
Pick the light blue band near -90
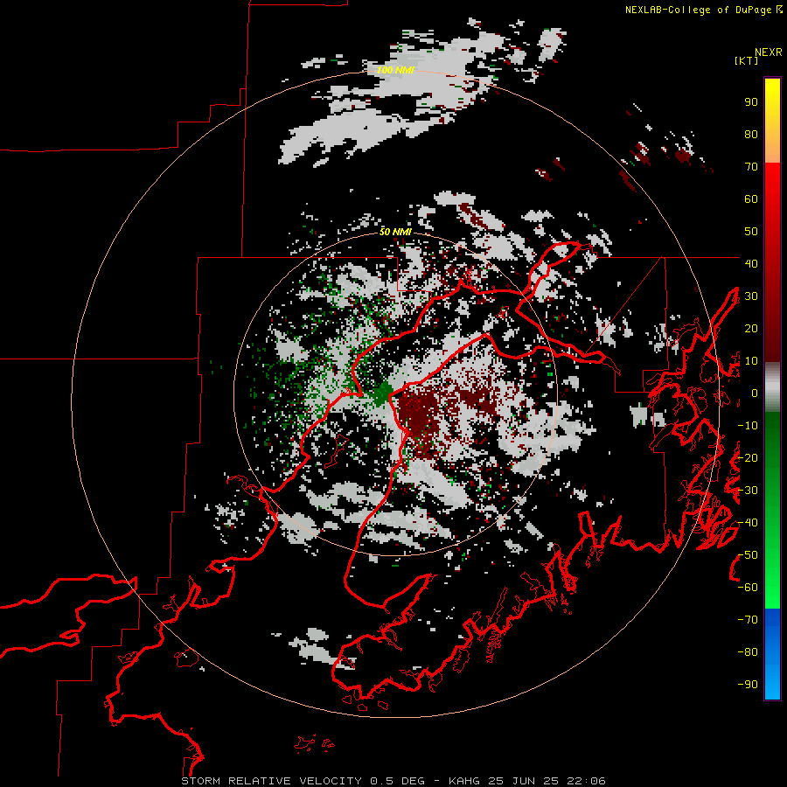click(x=772, y=683)
